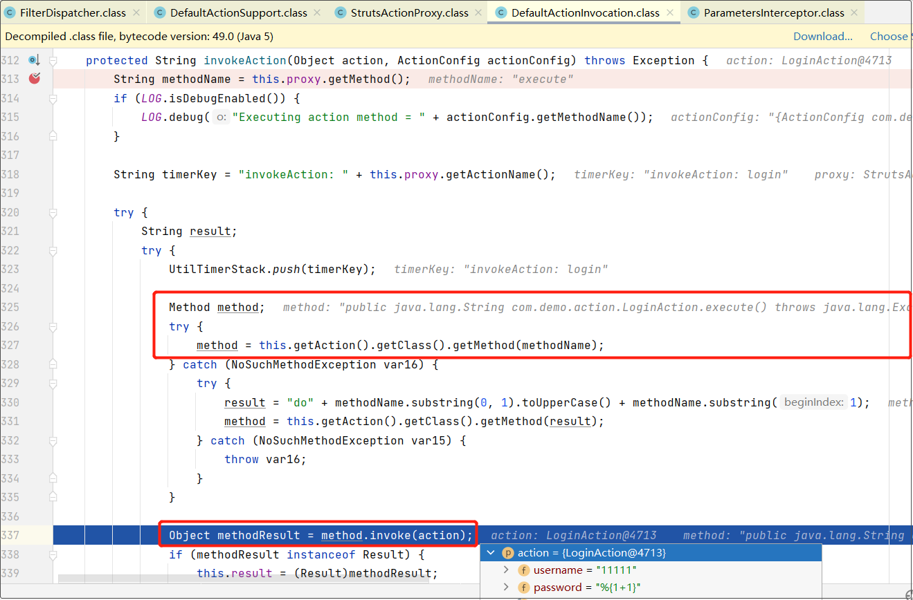Click the beginIndex: parameter hint on line 330
This screenshot has width=913, height=600.
[814, 402]
